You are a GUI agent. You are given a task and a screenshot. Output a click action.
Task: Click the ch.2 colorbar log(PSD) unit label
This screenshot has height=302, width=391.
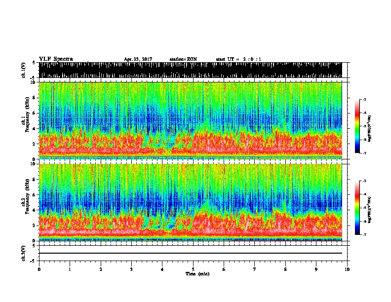click(370, 209)
